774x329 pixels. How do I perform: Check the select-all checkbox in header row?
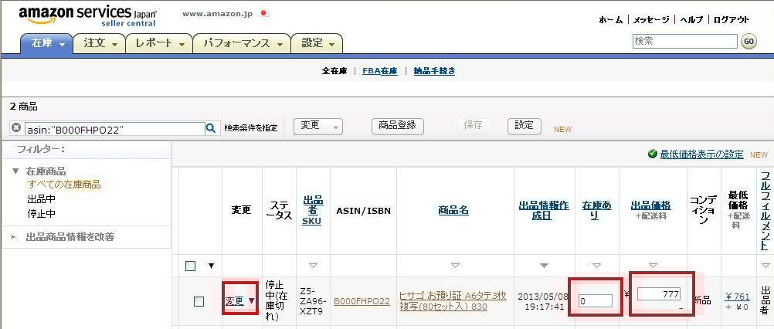(x=191, y=266)
